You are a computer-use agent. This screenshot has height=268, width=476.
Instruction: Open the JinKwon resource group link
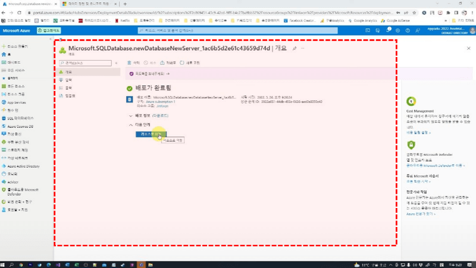click(162, 106)
